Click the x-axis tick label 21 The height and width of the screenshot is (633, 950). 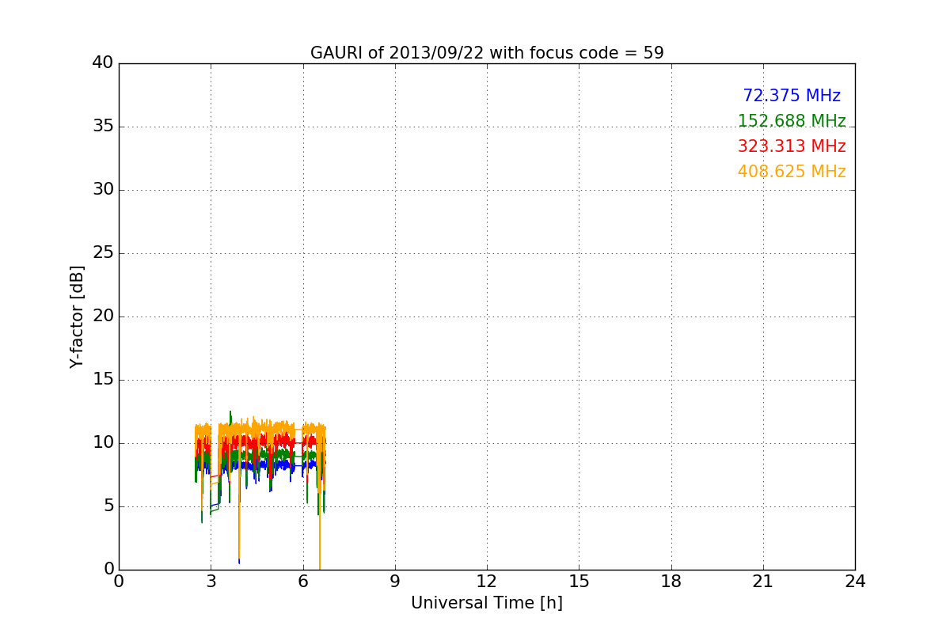pyautogui.click(x=763, y=582)
